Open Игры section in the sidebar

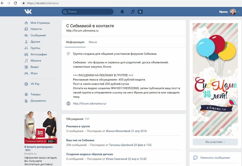34,73
